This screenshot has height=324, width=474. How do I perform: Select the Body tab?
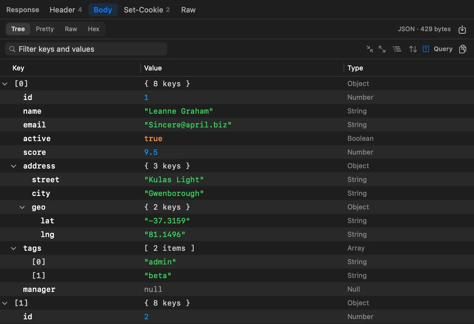pyautogui.click(x=103, y=10)
